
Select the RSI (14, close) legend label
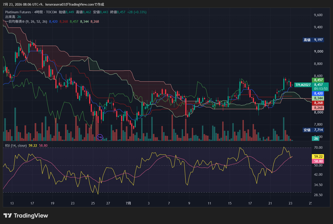[16, 146]
